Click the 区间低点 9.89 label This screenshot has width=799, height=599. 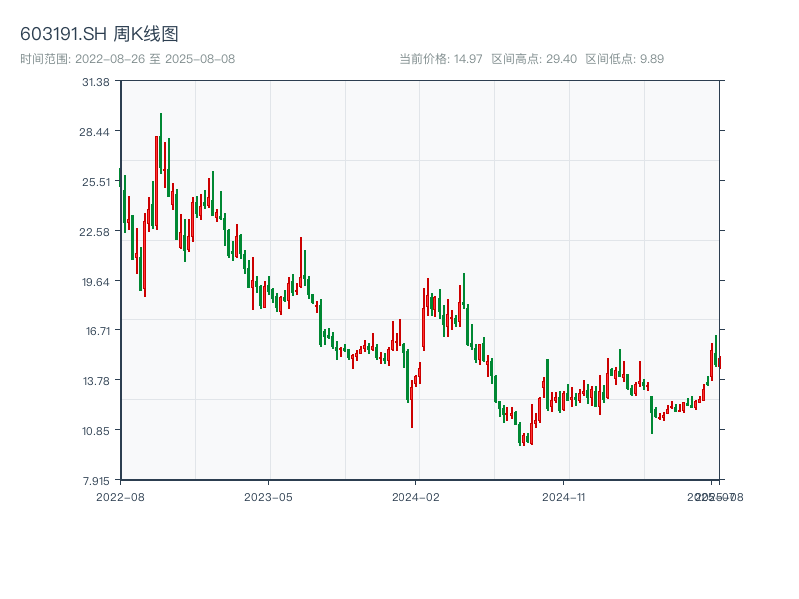point(624,59)
